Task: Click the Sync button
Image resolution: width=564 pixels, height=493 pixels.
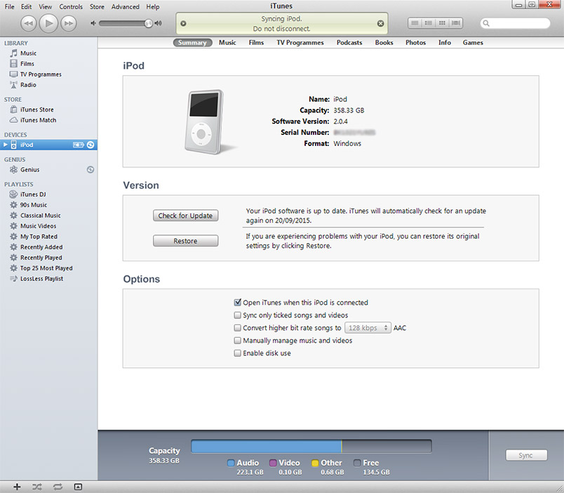Action: [x=526, y=455]
